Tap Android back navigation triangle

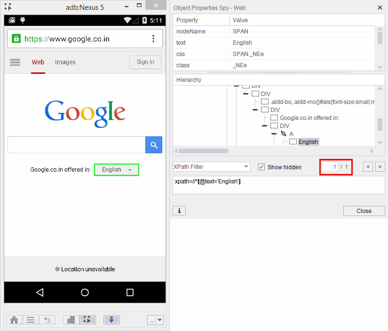point(40,292)
